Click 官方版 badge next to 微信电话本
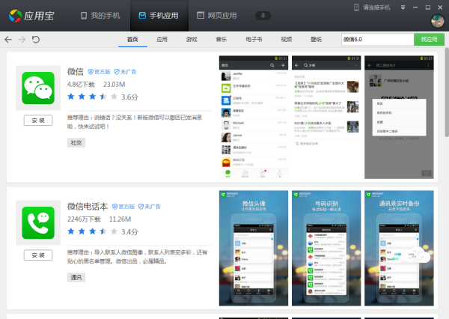449x319 pixels. tap(123, 207)
